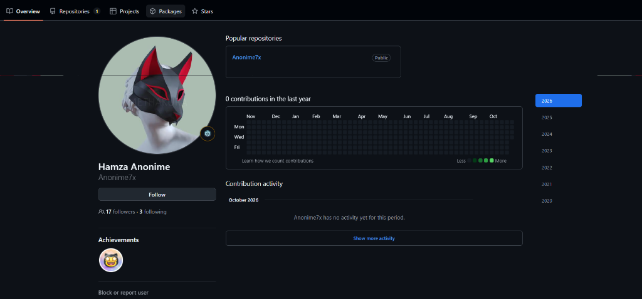Image resolution: width=642 pixels, height=299 pixels.
Task: Click the Anonime7x username under profile name
Action: point(117,178)
